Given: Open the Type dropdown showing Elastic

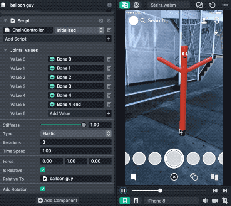Looking at the screenshot, I should pos(76,133).
